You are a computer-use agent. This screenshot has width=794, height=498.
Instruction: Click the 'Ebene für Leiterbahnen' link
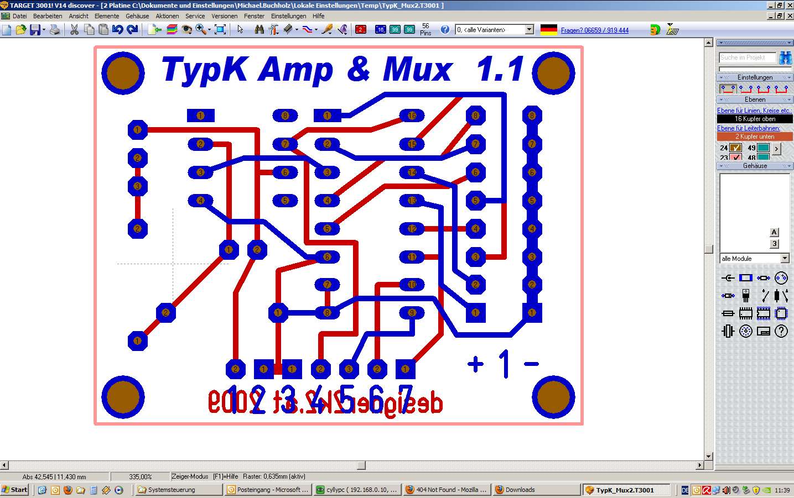point(749,128)
